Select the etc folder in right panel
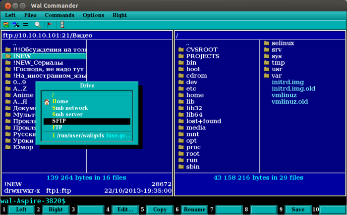 (x=217, y=89)
